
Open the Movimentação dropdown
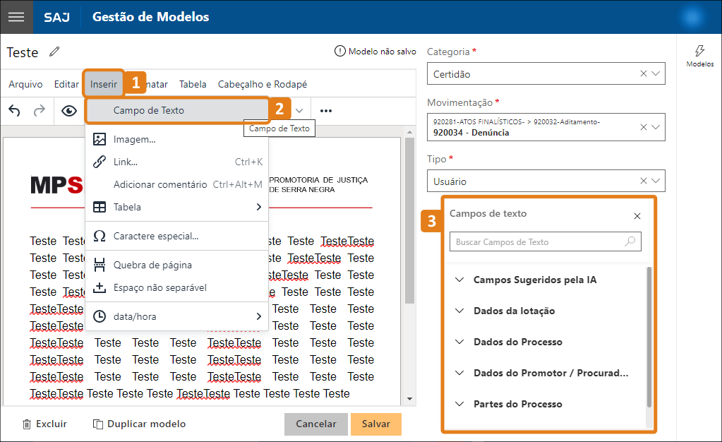tap(656, 127)
